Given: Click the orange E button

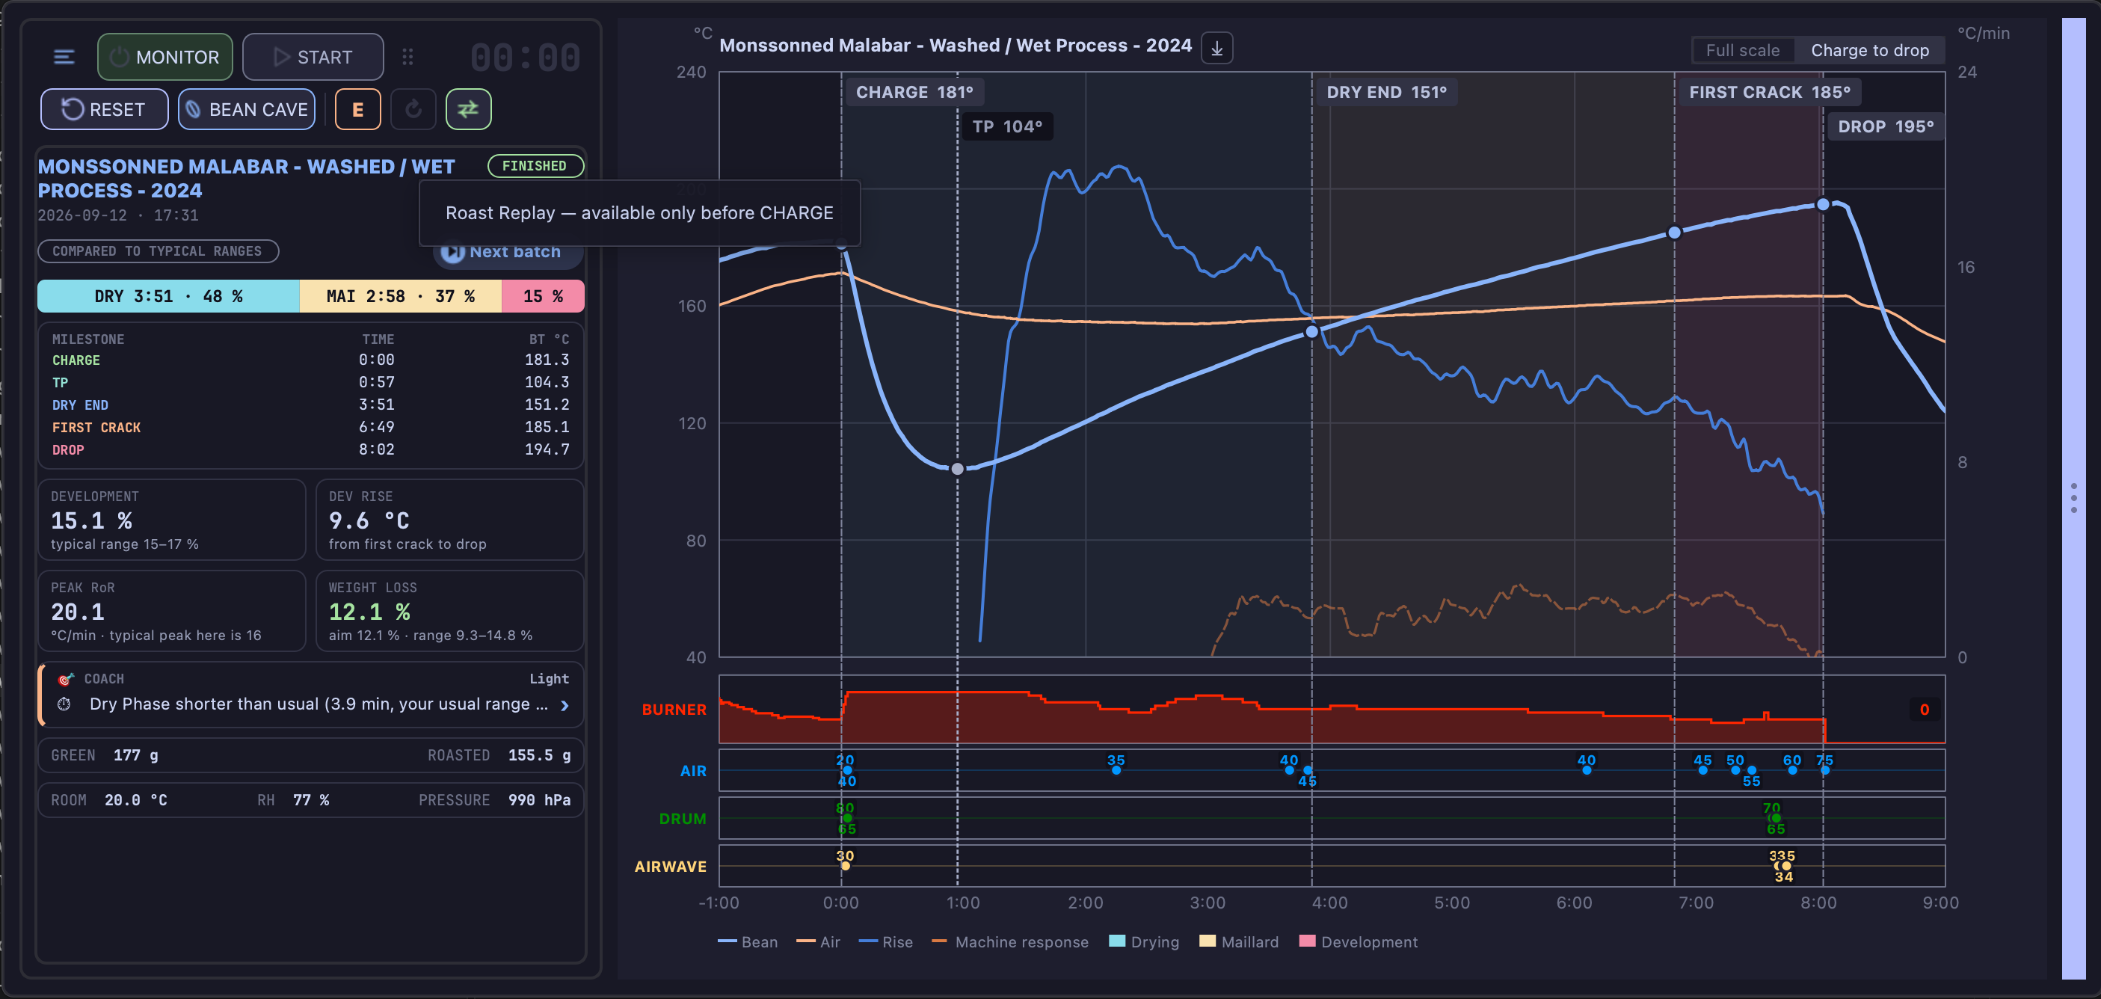Looking at the screenshot, I should pyautogui.click(x=358, y=109).
